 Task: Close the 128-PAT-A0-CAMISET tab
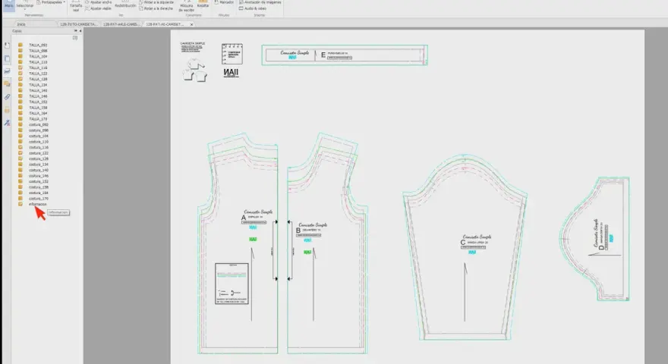pyautogui.click(x=192, y=24)
